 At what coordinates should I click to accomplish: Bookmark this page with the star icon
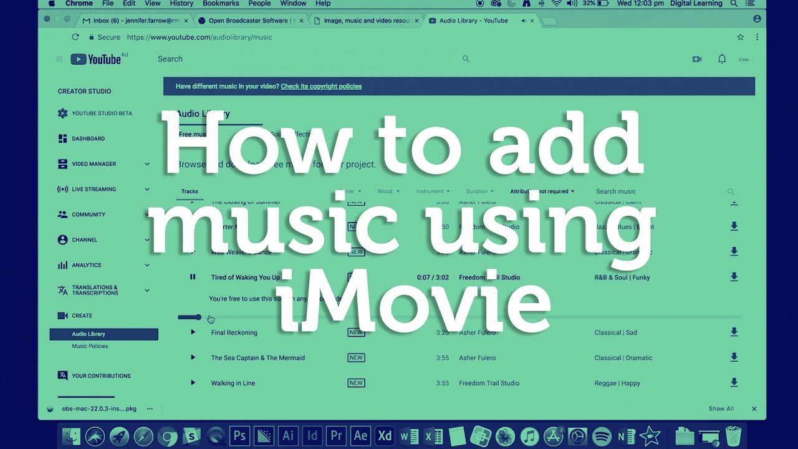[x=741, y=37]
